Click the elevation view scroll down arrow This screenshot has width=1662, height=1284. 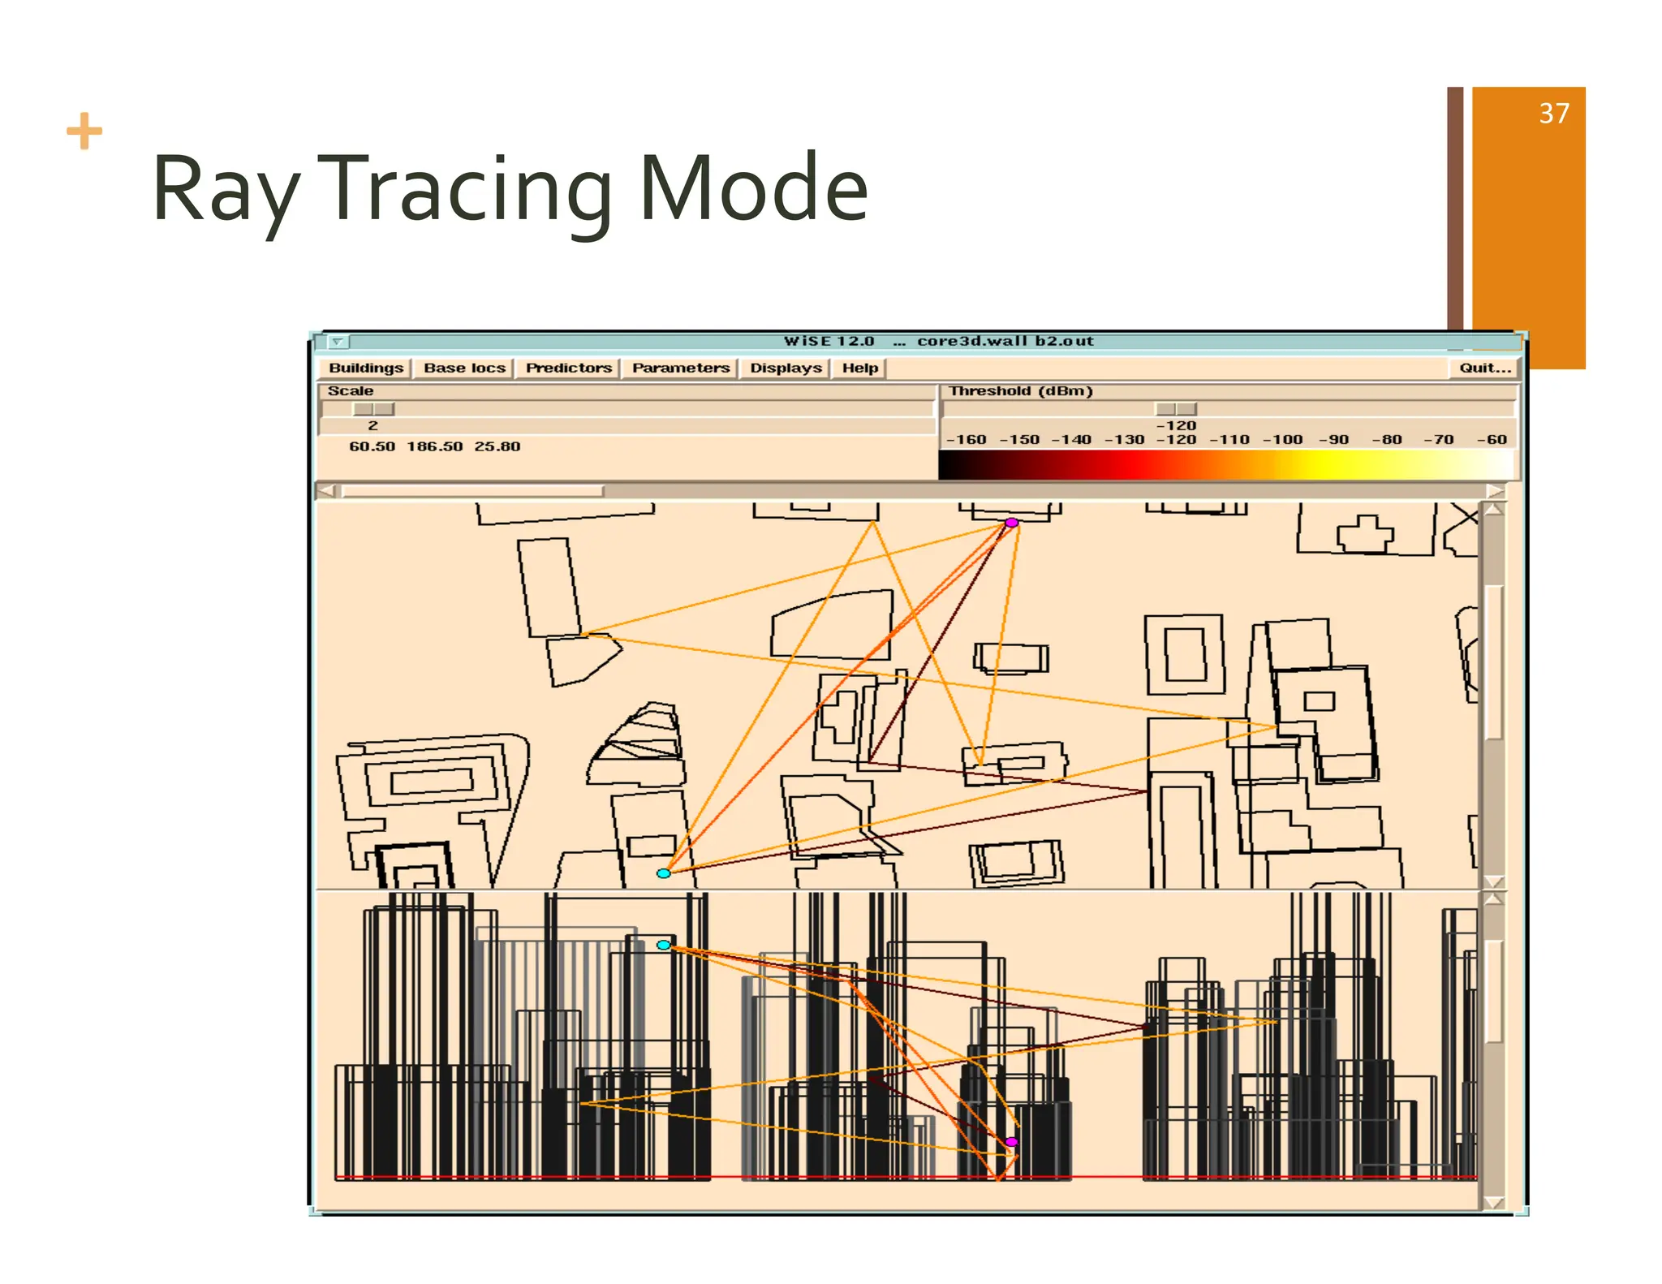point(1494,1203)
